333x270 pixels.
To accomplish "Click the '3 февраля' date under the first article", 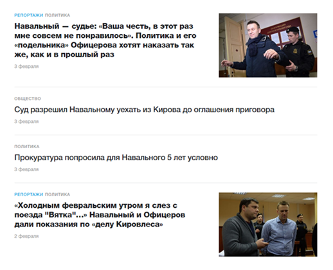I will click(x=26, y=66).
